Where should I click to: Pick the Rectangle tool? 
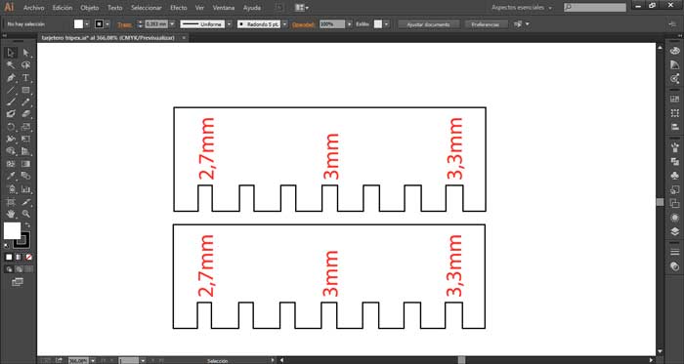coord(25,90)
